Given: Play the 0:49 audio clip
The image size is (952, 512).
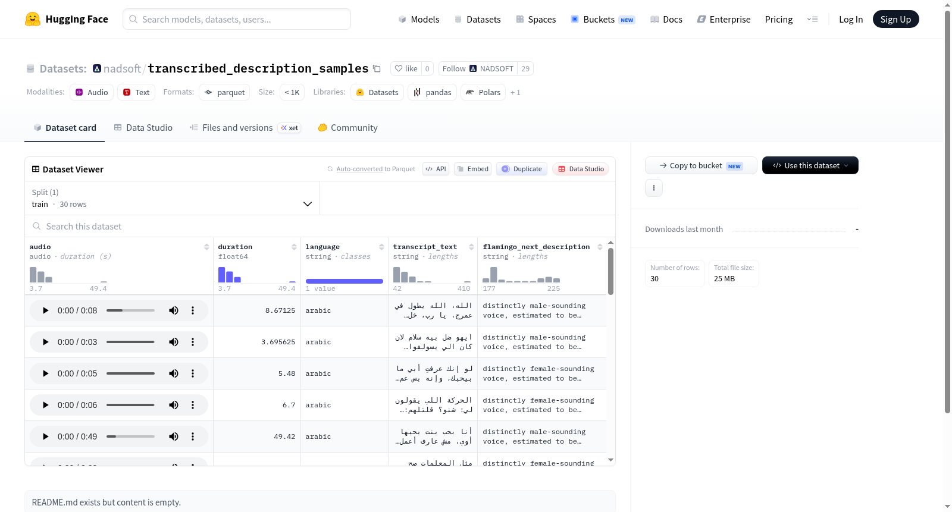Looking at the screenshot, I should (x=45, y=436).
